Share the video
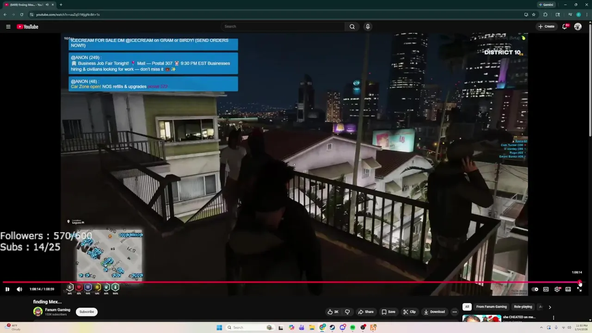 click(365, 312)
